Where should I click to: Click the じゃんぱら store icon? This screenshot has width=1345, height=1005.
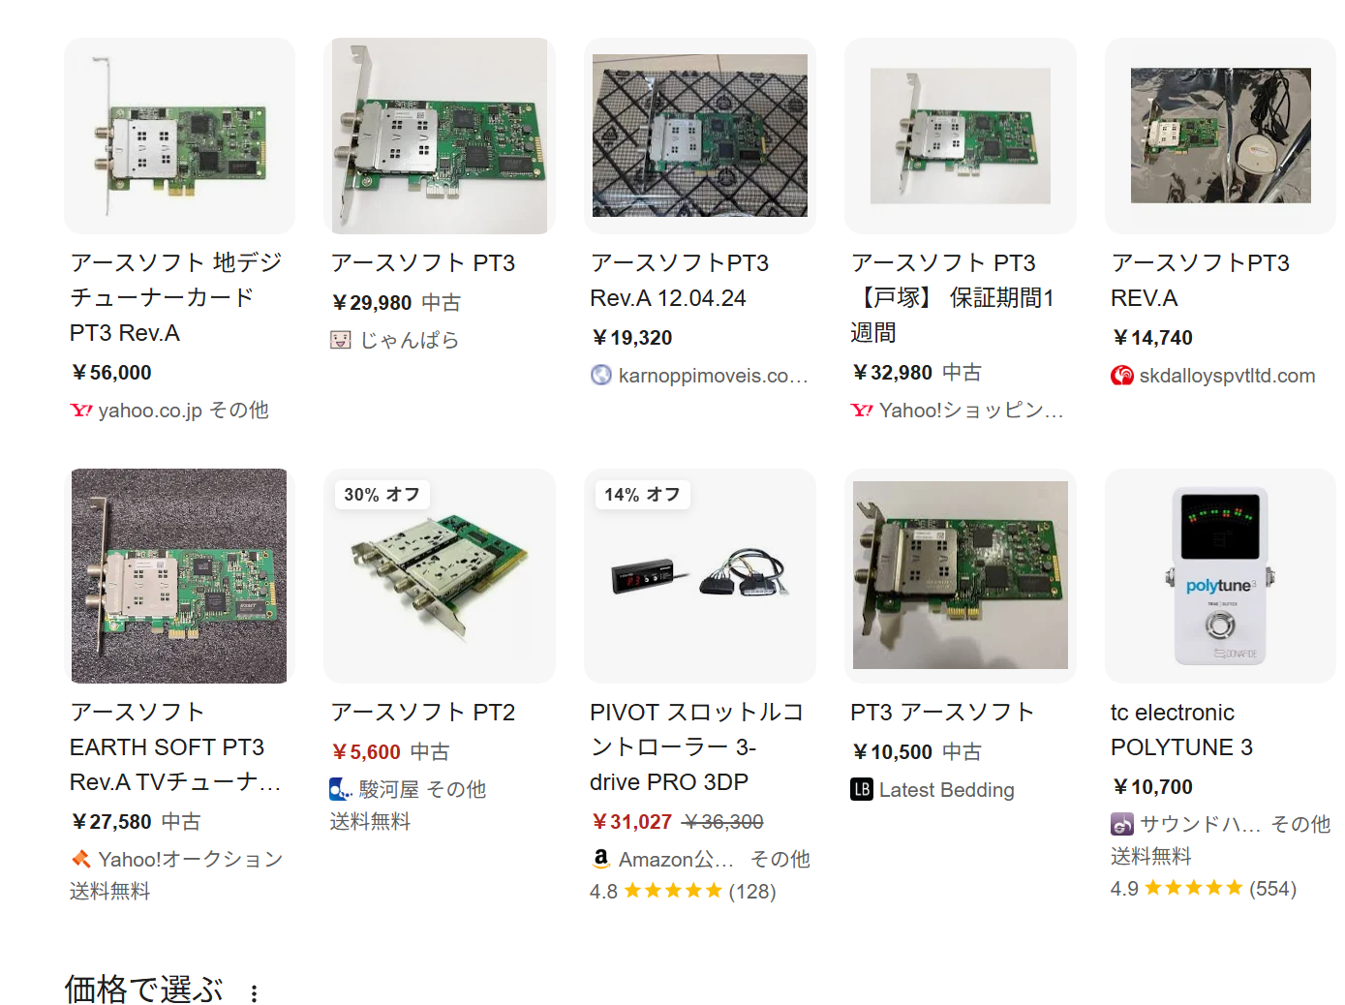tap(341, 340)
